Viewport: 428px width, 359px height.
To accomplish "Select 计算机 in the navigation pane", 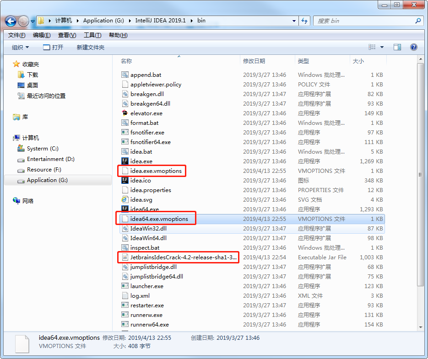I will click(26, 138).
